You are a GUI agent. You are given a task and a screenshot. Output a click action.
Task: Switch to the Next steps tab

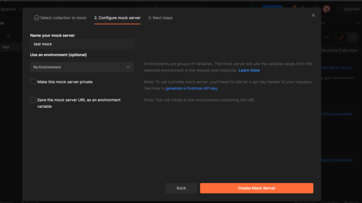point(161,18)
